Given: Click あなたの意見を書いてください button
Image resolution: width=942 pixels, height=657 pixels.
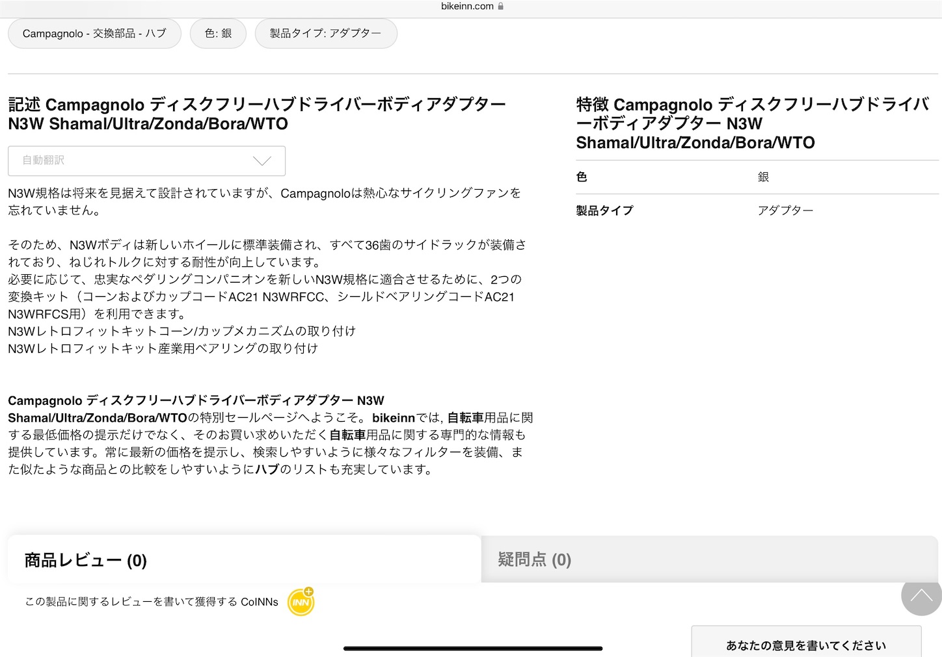Looking at the screenshot, I should 806,642.
